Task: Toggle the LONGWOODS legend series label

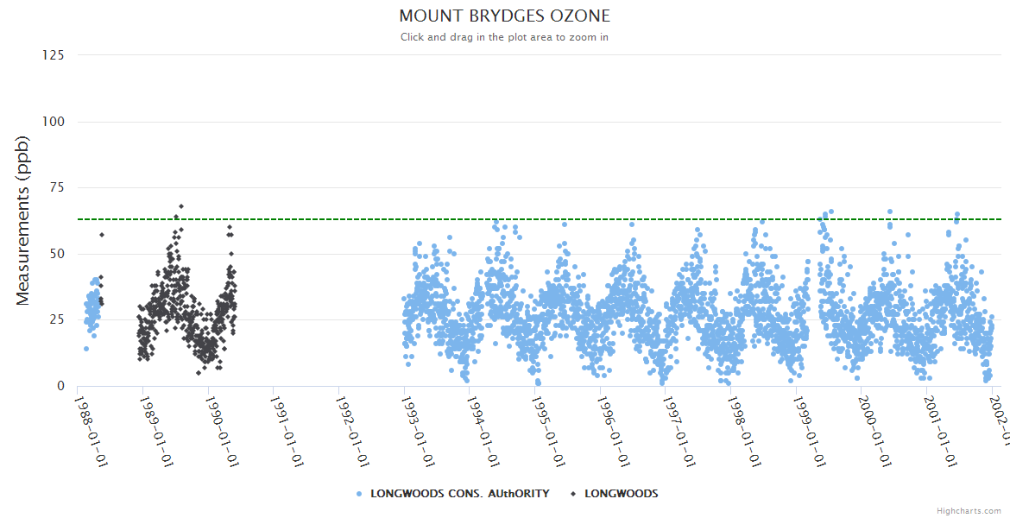Action: 621,494
